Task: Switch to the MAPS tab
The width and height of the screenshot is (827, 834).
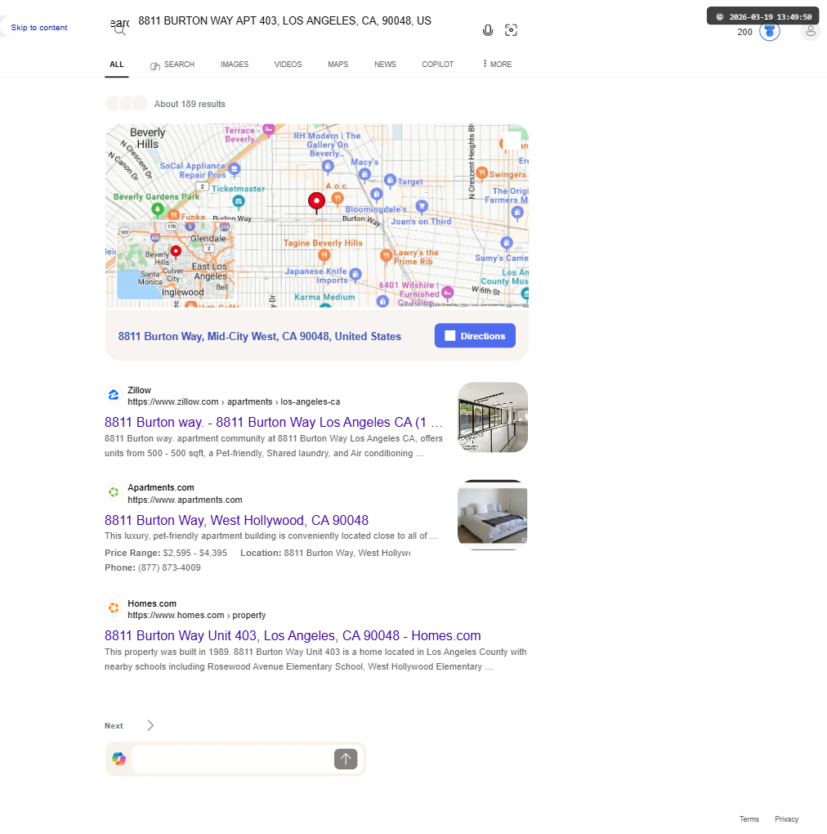Action: pyautogui.click(x=338, y=65)
